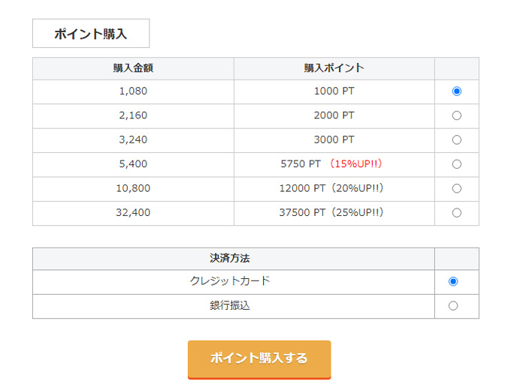
Task: Click the 銀行振込 label text
Action: click(x=230, y=306)
